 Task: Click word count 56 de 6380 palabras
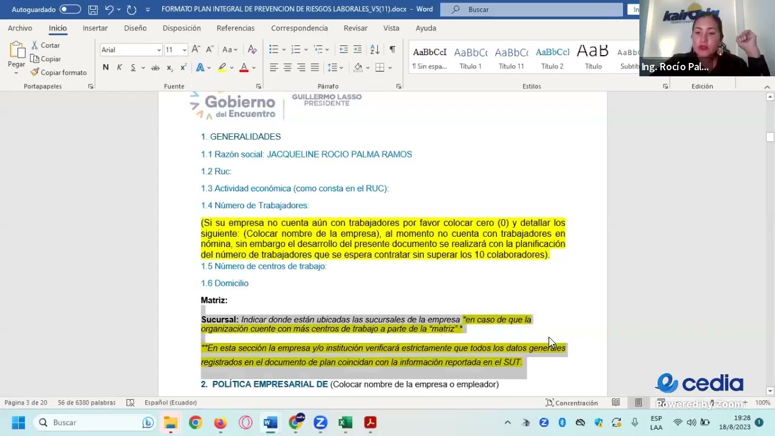[x=87, y=403]
